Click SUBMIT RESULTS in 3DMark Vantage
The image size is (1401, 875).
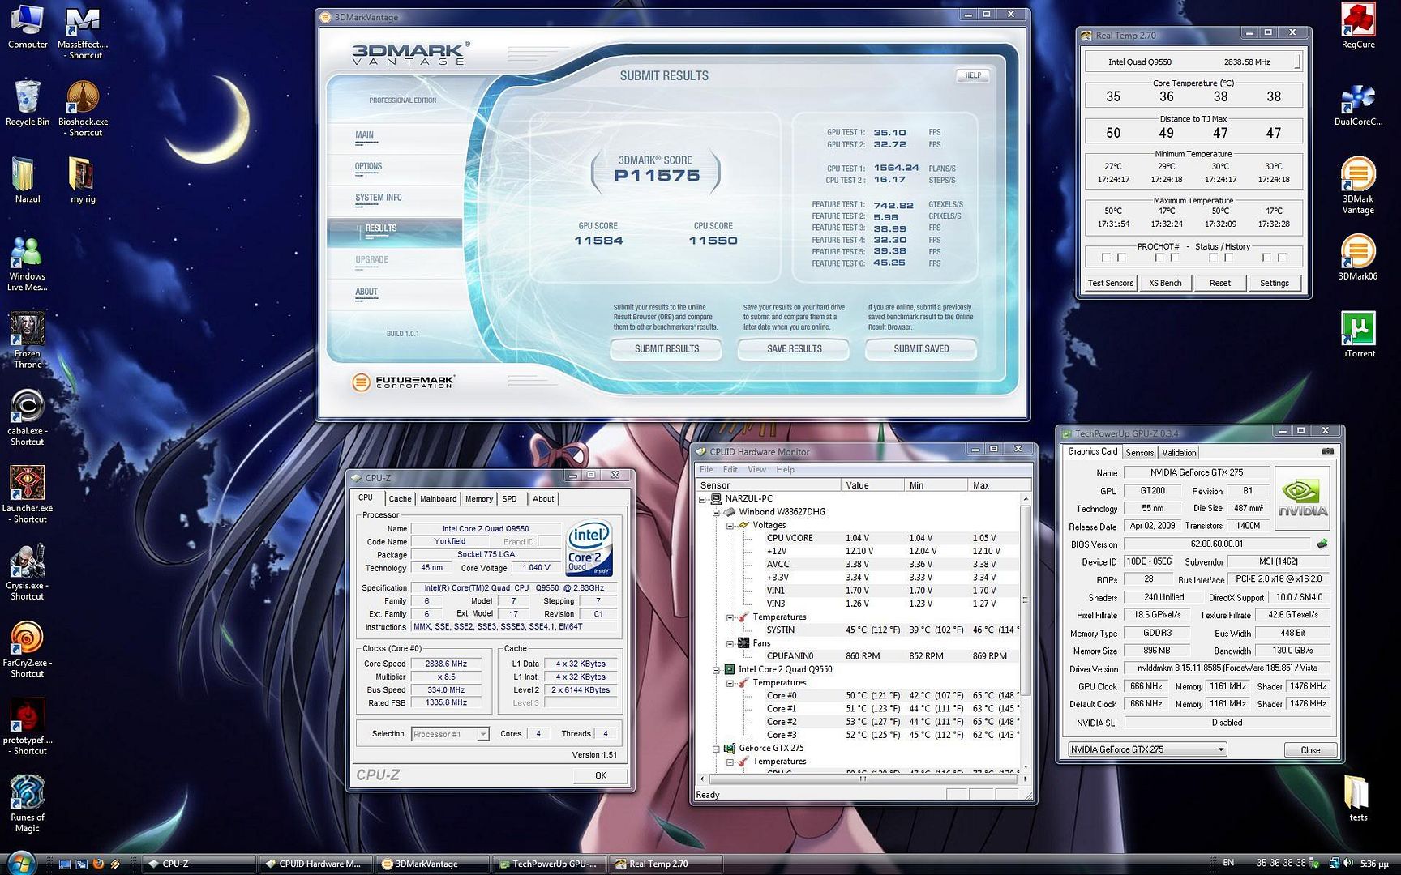pyautogui.click(x=665, y=349)
